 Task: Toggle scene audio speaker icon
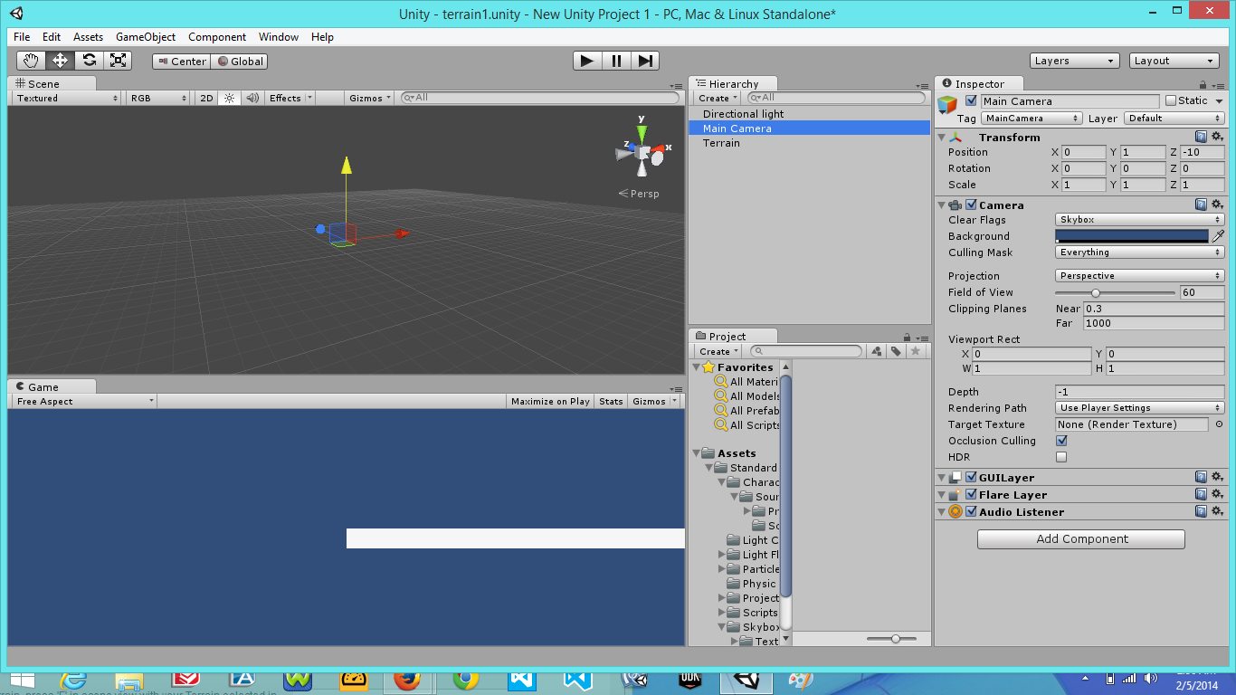pyautogui.click(x=252, y=98)
